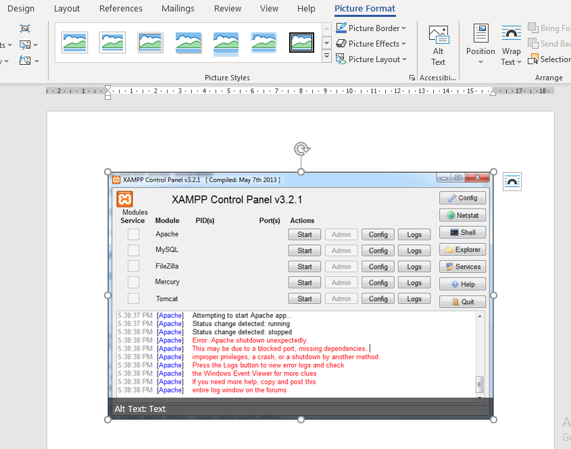The width and height of the screenshot is (571, 449).
Task: Click the XAMPP log scrollbar thumb
Action: coord(480,384)
